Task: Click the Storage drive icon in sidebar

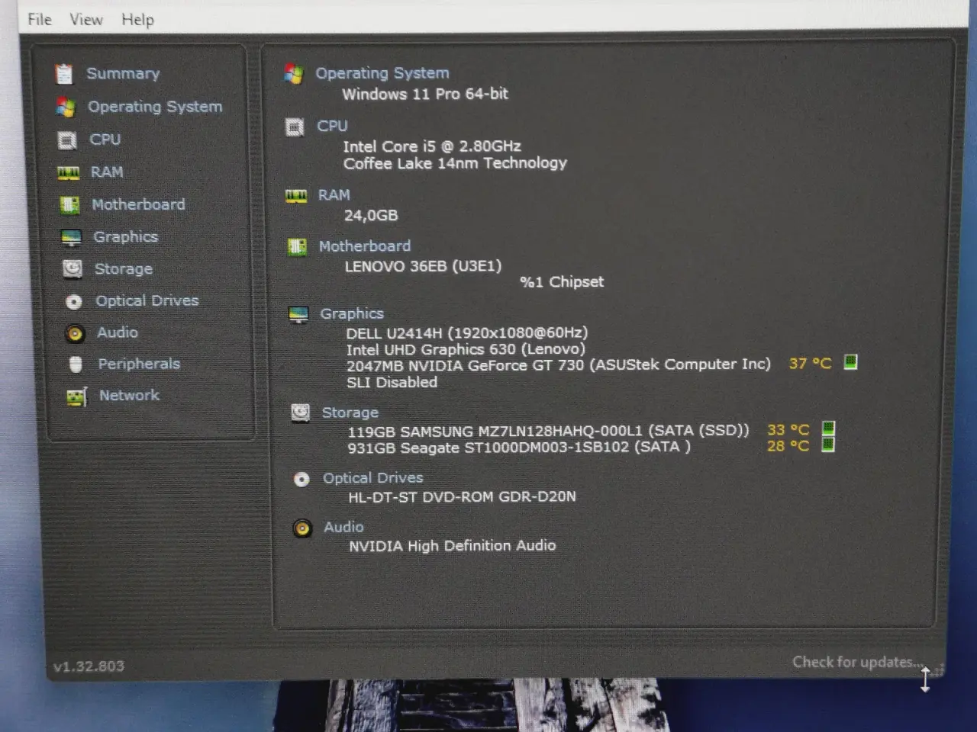Action: 72,269
